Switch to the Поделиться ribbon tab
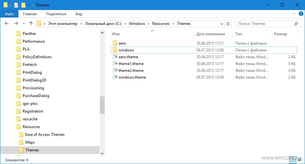The height and width of the screenshot is (164, 305). coord(56,14)
